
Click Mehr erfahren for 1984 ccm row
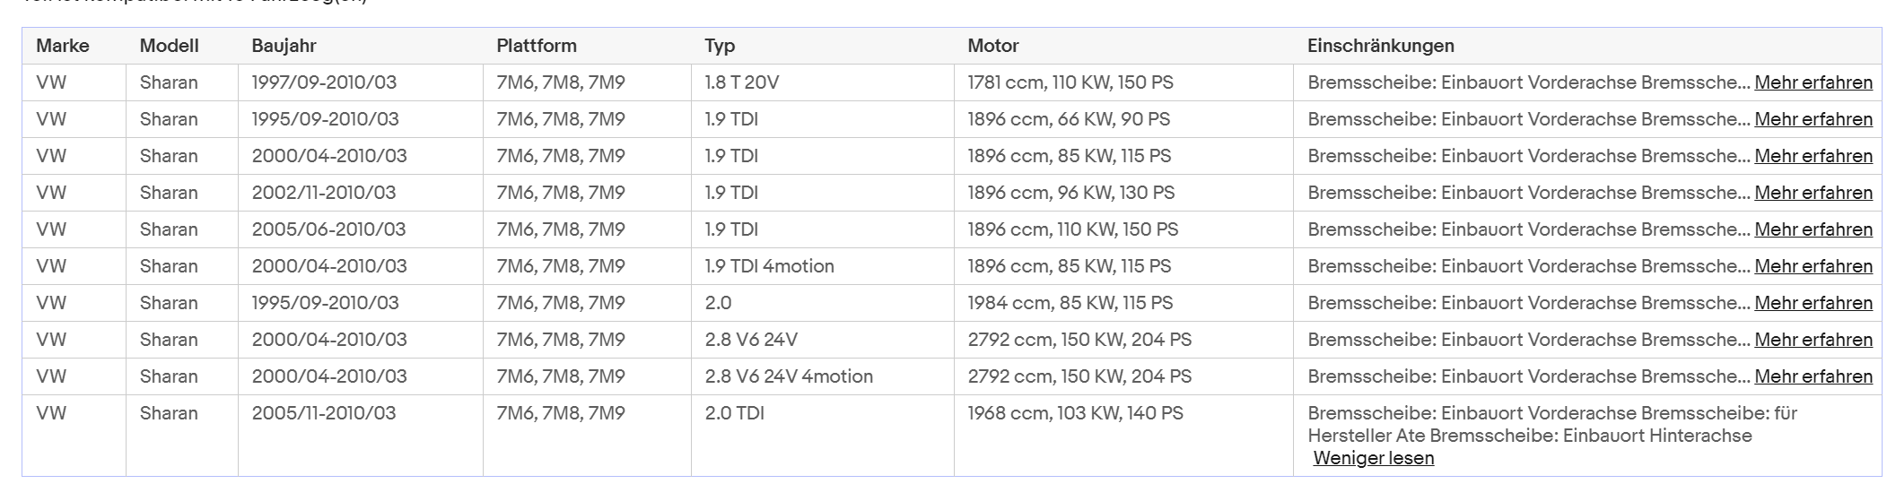coord(1813,303)
